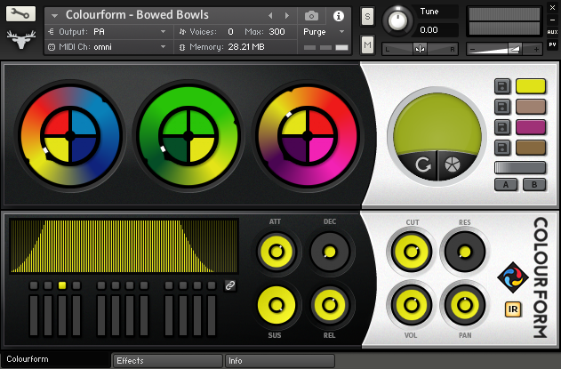Expand the instrument header collapse arrow
Screen dimensions: 561x369
tap(54, 16)
